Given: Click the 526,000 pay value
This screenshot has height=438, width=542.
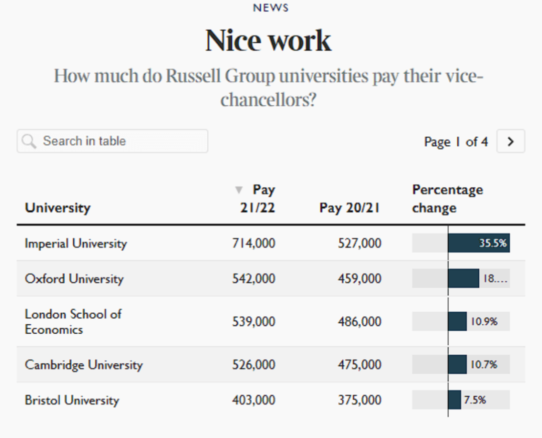Looking at the screenshot, I should click(x=254, y=364).
